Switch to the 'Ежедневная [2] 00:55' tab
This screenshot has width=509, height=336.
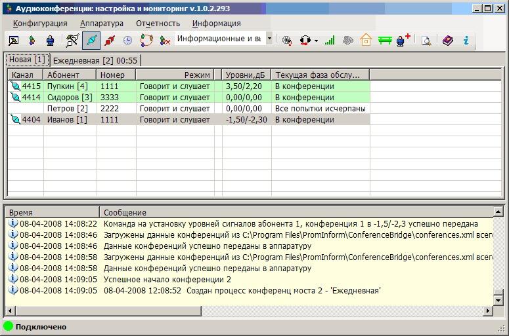95,60
